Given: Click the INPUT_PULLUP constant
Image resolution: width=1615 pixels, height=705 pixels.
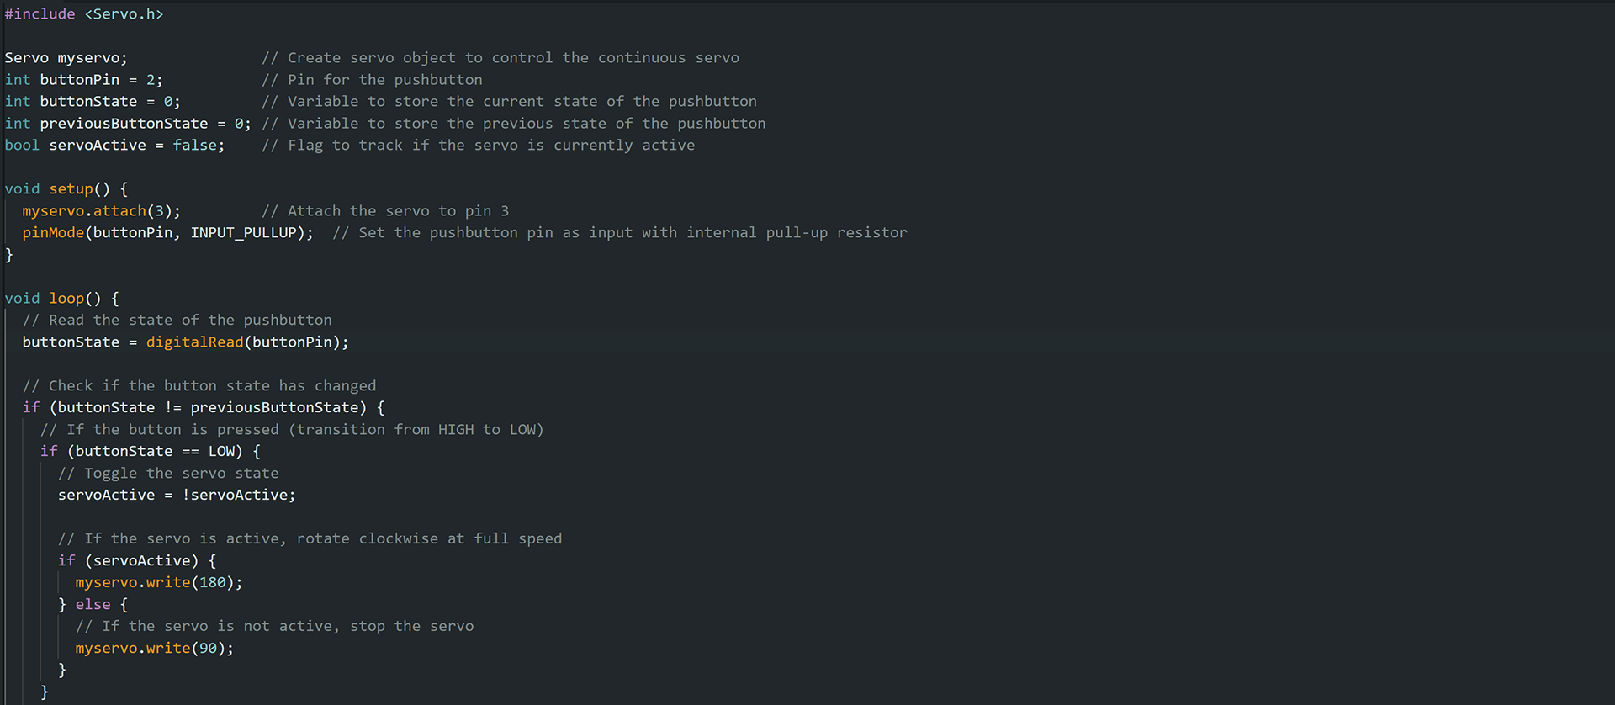Looking at the screenshot, I should coord(243,233).
